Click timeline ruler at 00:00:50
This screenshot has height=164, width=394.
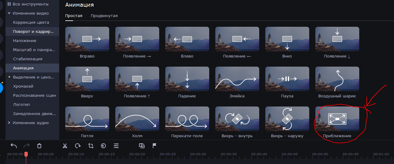[320, 154]
